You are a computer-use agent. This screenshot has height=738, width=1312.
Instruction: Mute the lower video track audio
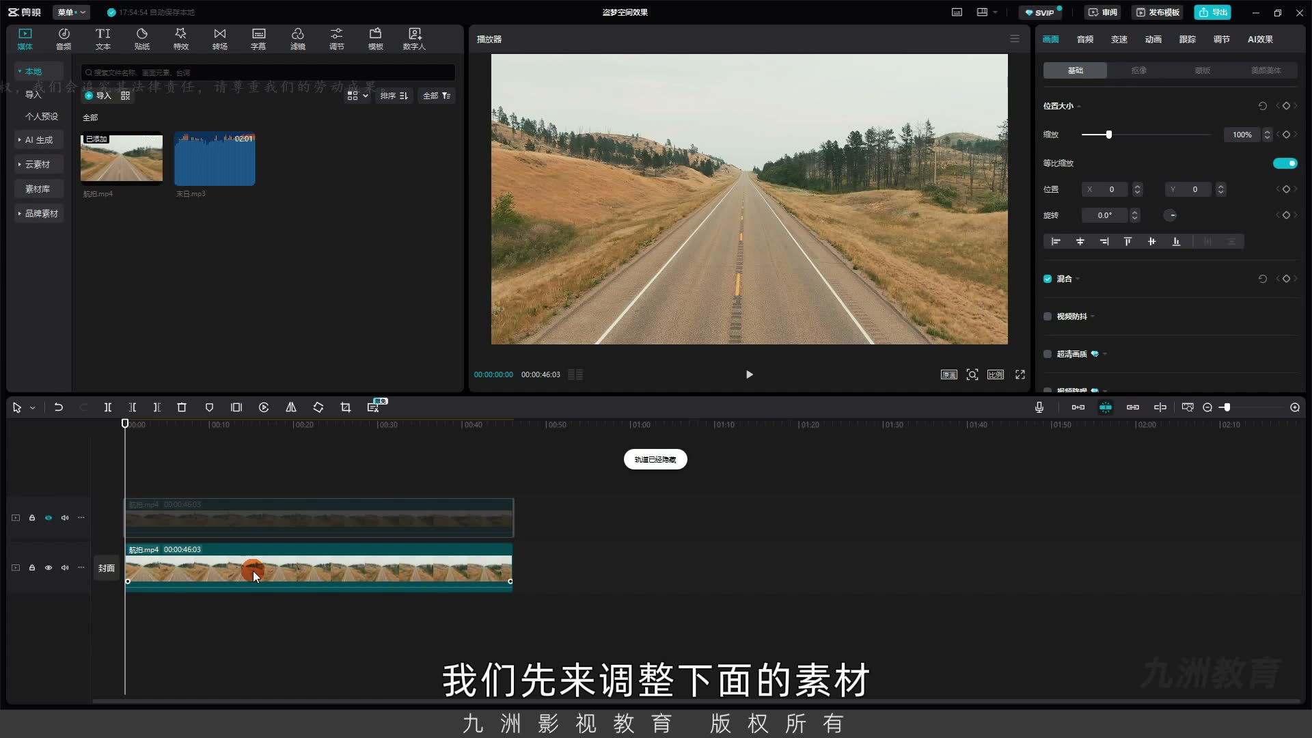(x=65, y=568)
